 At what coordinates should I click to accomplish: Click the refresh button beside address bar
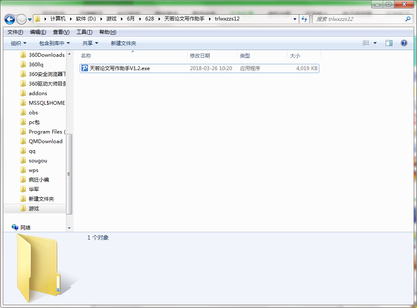pos(304,19)
